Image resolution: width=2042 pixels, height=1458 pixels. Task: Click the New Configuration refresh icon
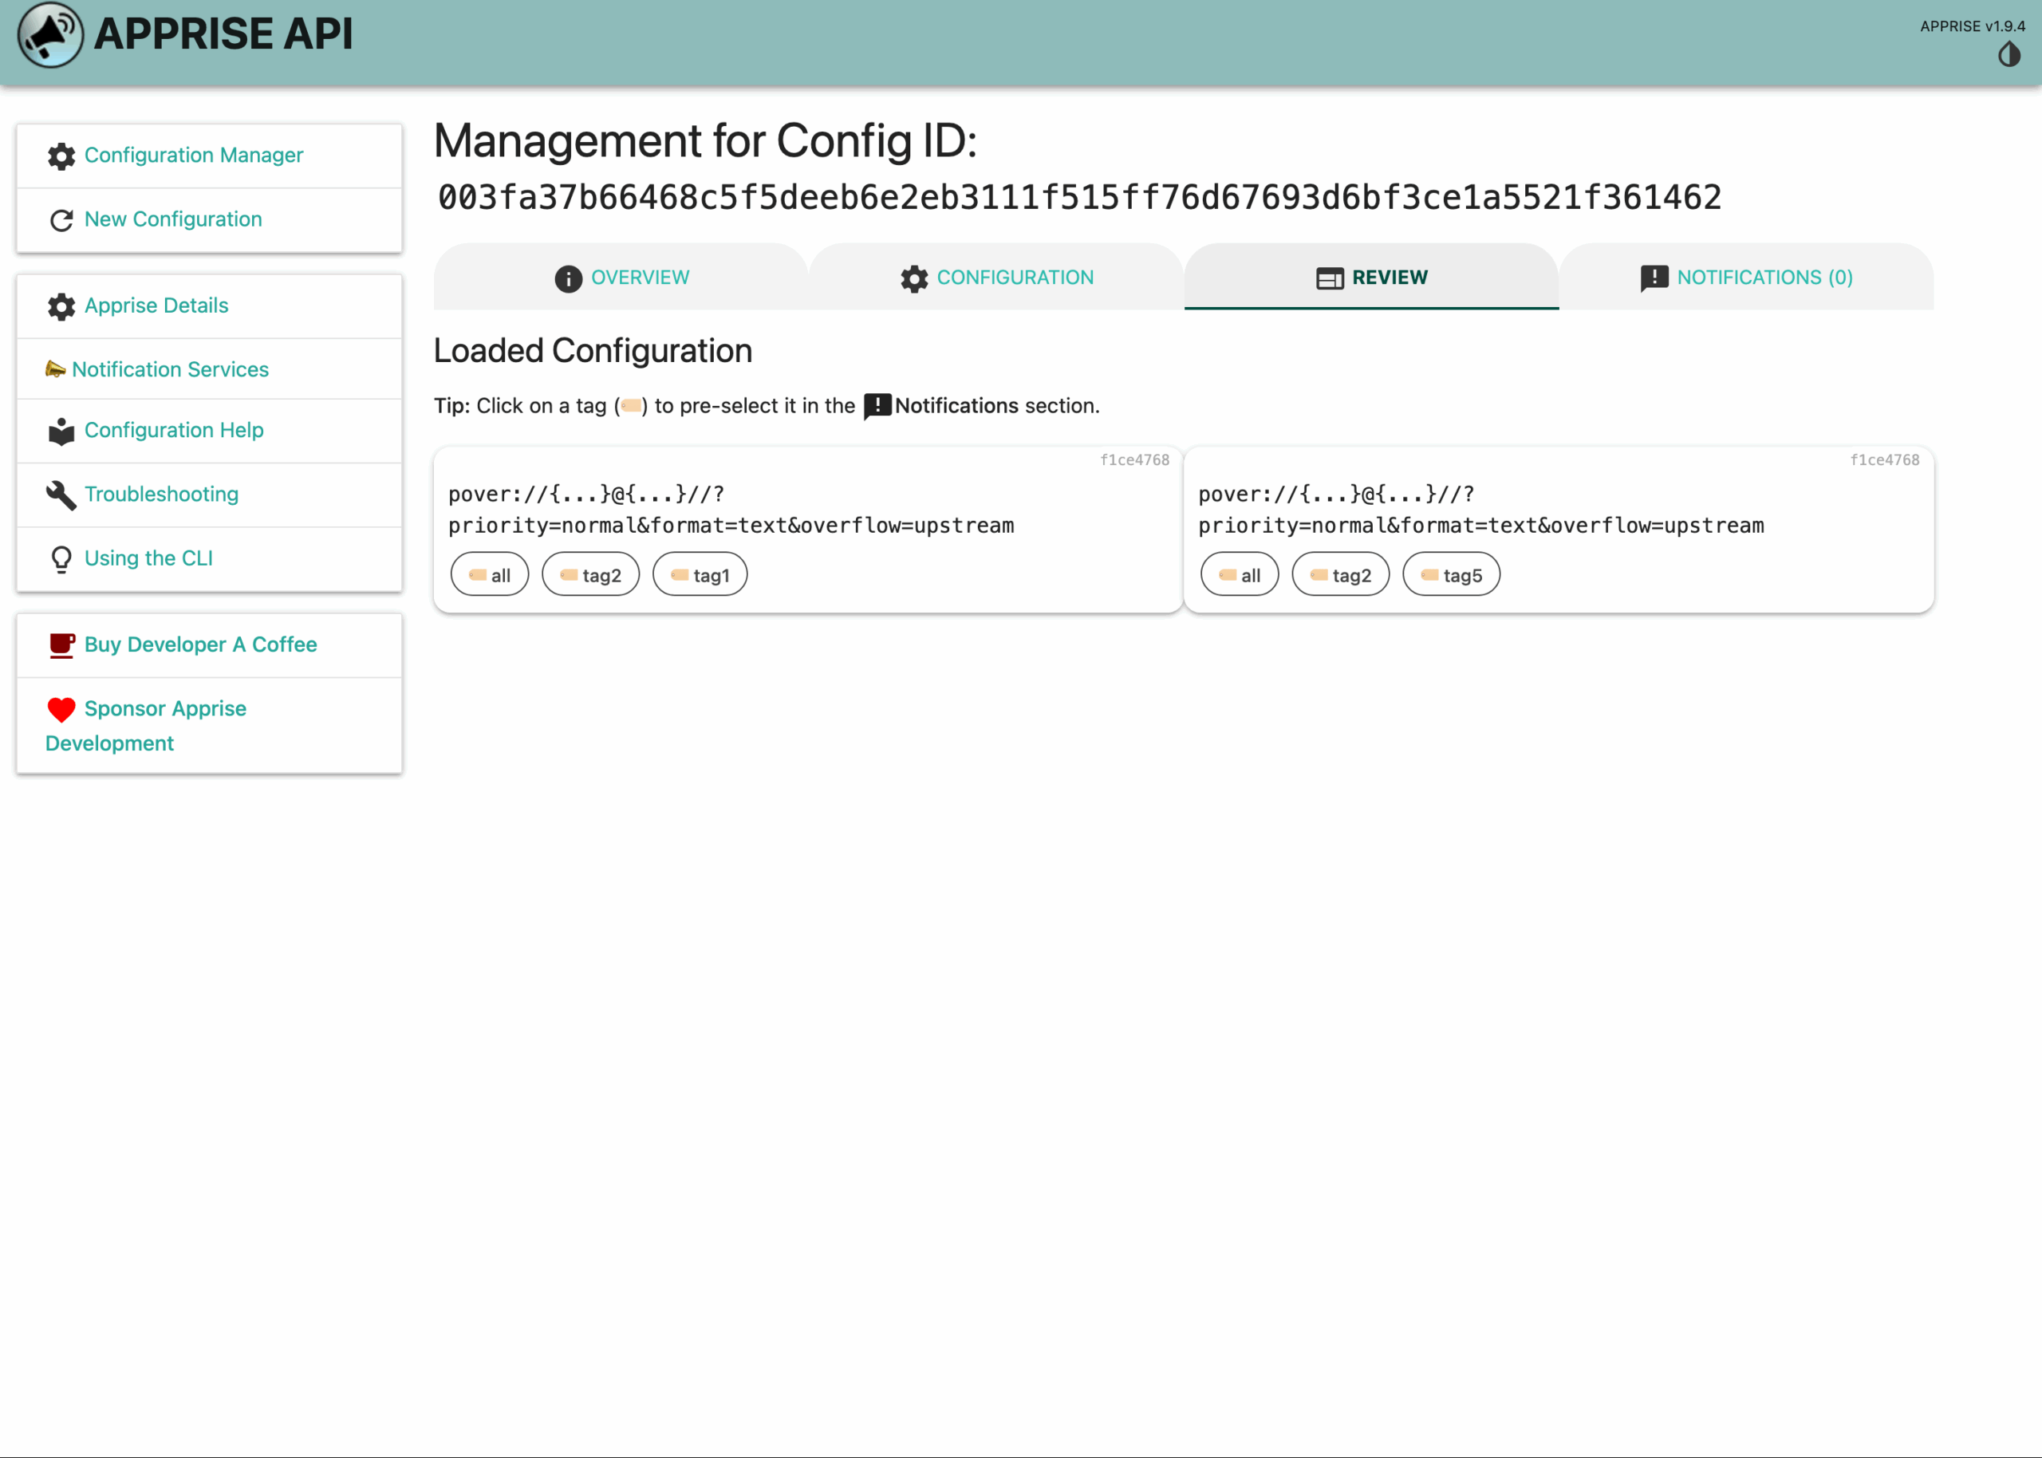click(61, 220)
